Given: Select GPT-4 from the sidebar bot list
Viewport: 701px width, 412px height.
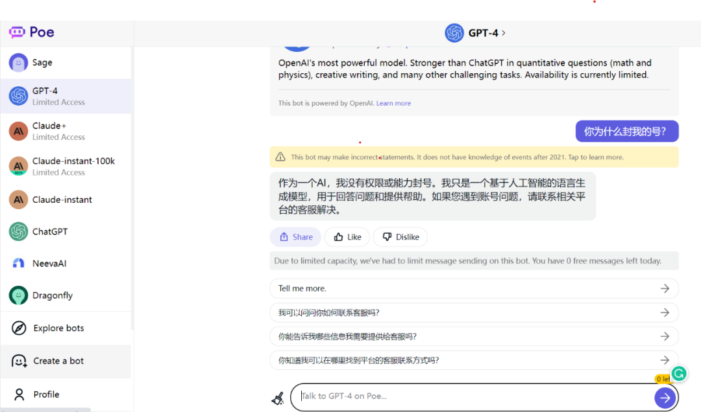Looking at the screenshot, I should pyautogui.click(x=18, y=96).
